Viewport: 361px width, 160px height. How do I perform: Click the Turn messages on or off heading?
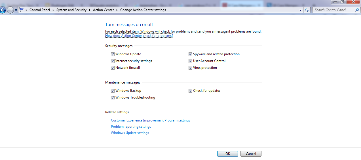129,25
